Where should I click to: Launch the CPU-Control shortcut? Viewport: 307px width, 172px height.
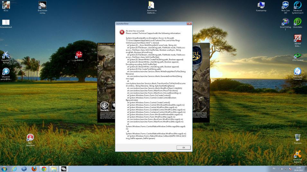(x=297, y=57)
